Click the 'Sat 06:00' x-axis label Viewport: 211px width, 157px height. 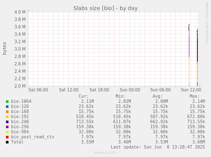tap(38, 90)
